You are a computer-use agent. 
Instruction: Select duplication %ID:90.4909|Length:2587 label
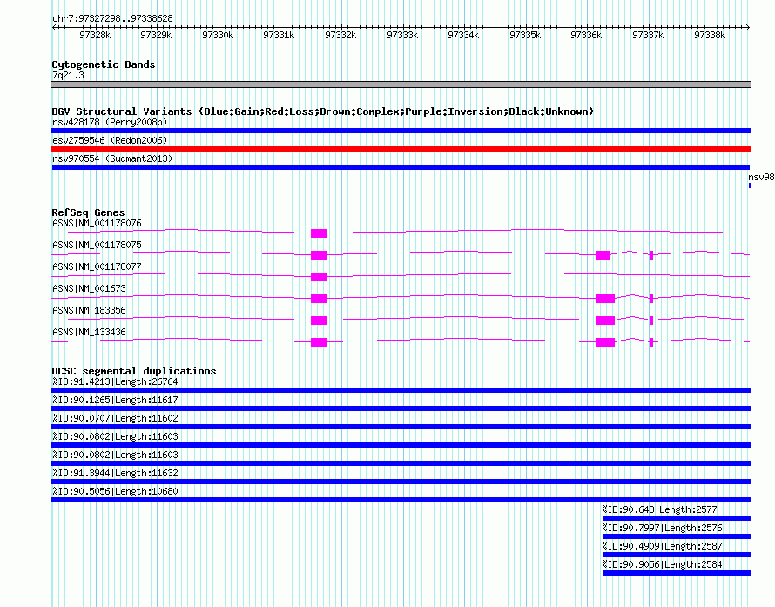[663, 547]
